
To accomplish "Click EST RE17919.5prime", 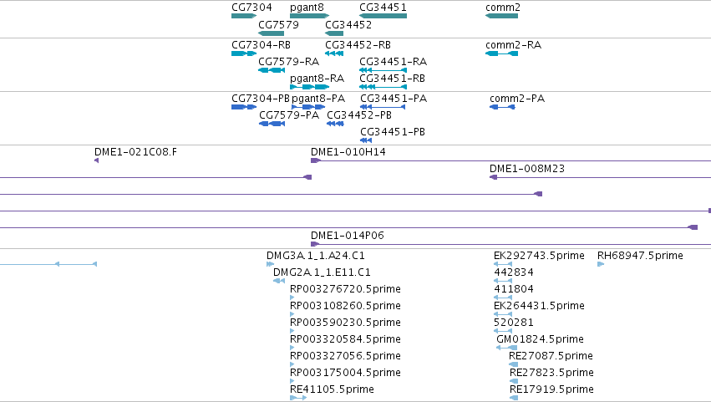I will click(x=514, y=398).
